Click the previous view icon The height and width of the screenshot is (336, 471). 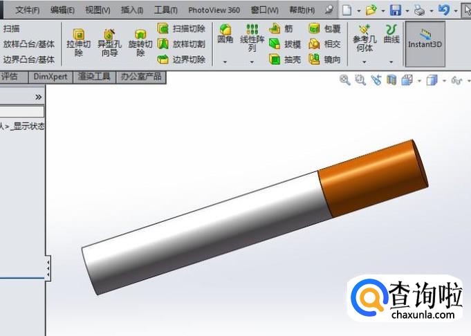pos(376,80)
